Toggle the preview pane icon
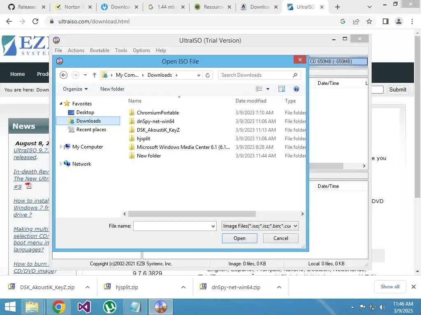421x315 pixels. [282, 89]
